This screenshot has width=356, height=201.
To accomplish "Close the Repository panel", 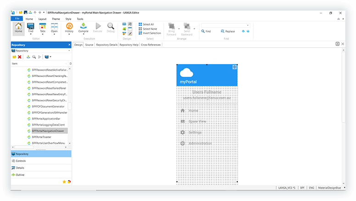I will click(x=69, y=45).
